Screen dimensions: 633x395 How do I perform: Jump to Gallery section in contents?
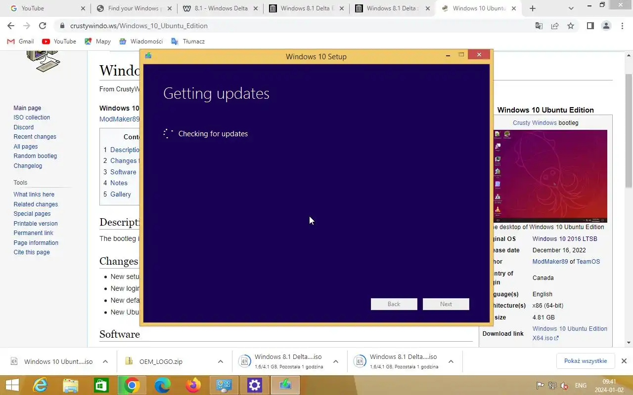(x=121, y=194)
